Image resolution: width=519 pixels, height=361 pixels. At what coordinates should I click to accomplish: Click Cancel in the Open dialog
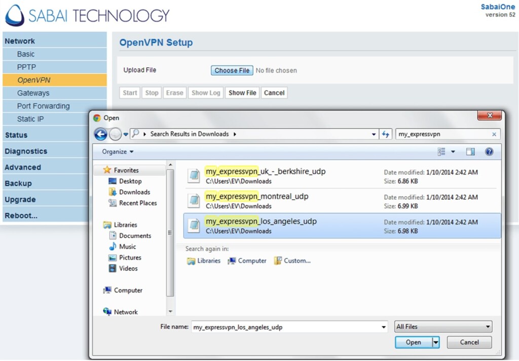469,342
